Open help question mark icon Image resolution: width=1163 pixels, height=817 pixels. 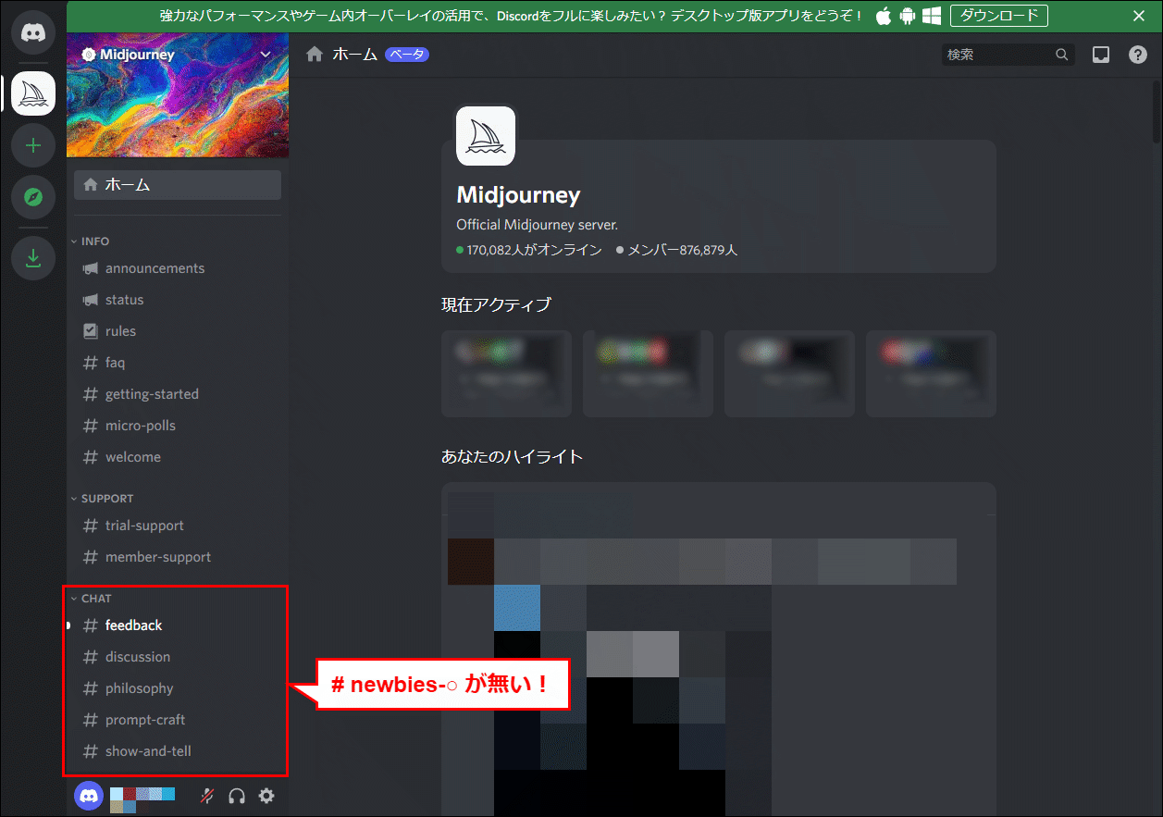pyautogui.click(x=1138, y=55)
